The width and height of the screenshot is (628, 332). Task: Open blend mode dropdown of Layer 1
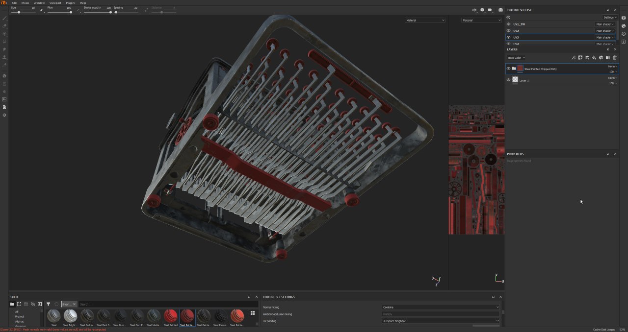point(612,78)
